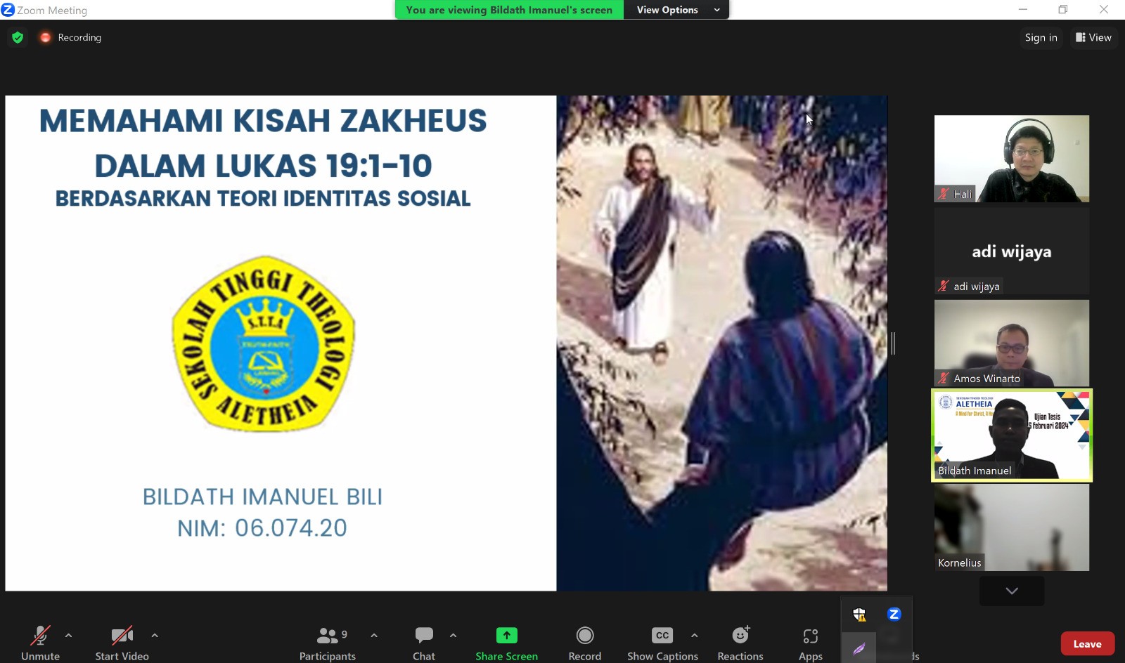
Task: Click the Zoom tray icon
Action: click(894, 615)
